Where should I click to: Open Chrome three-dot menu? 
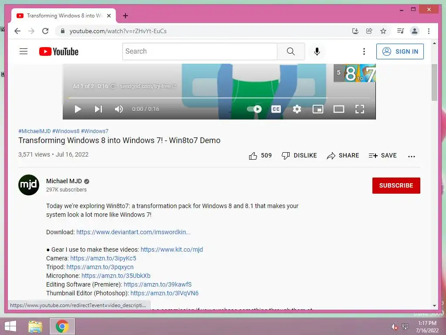click(x=429, y=31)
